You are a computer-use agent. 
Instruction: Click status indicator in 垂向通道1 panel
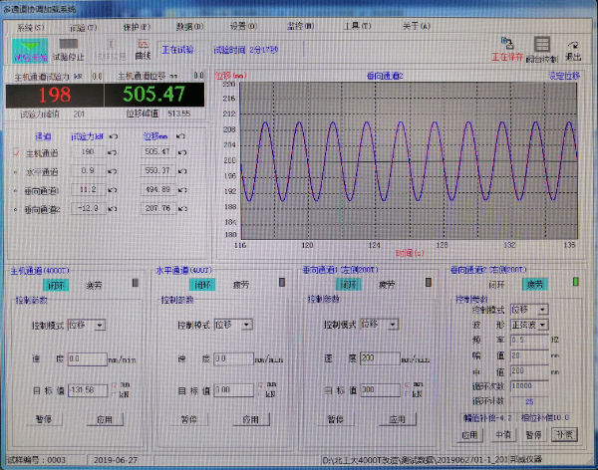[429, 282]
